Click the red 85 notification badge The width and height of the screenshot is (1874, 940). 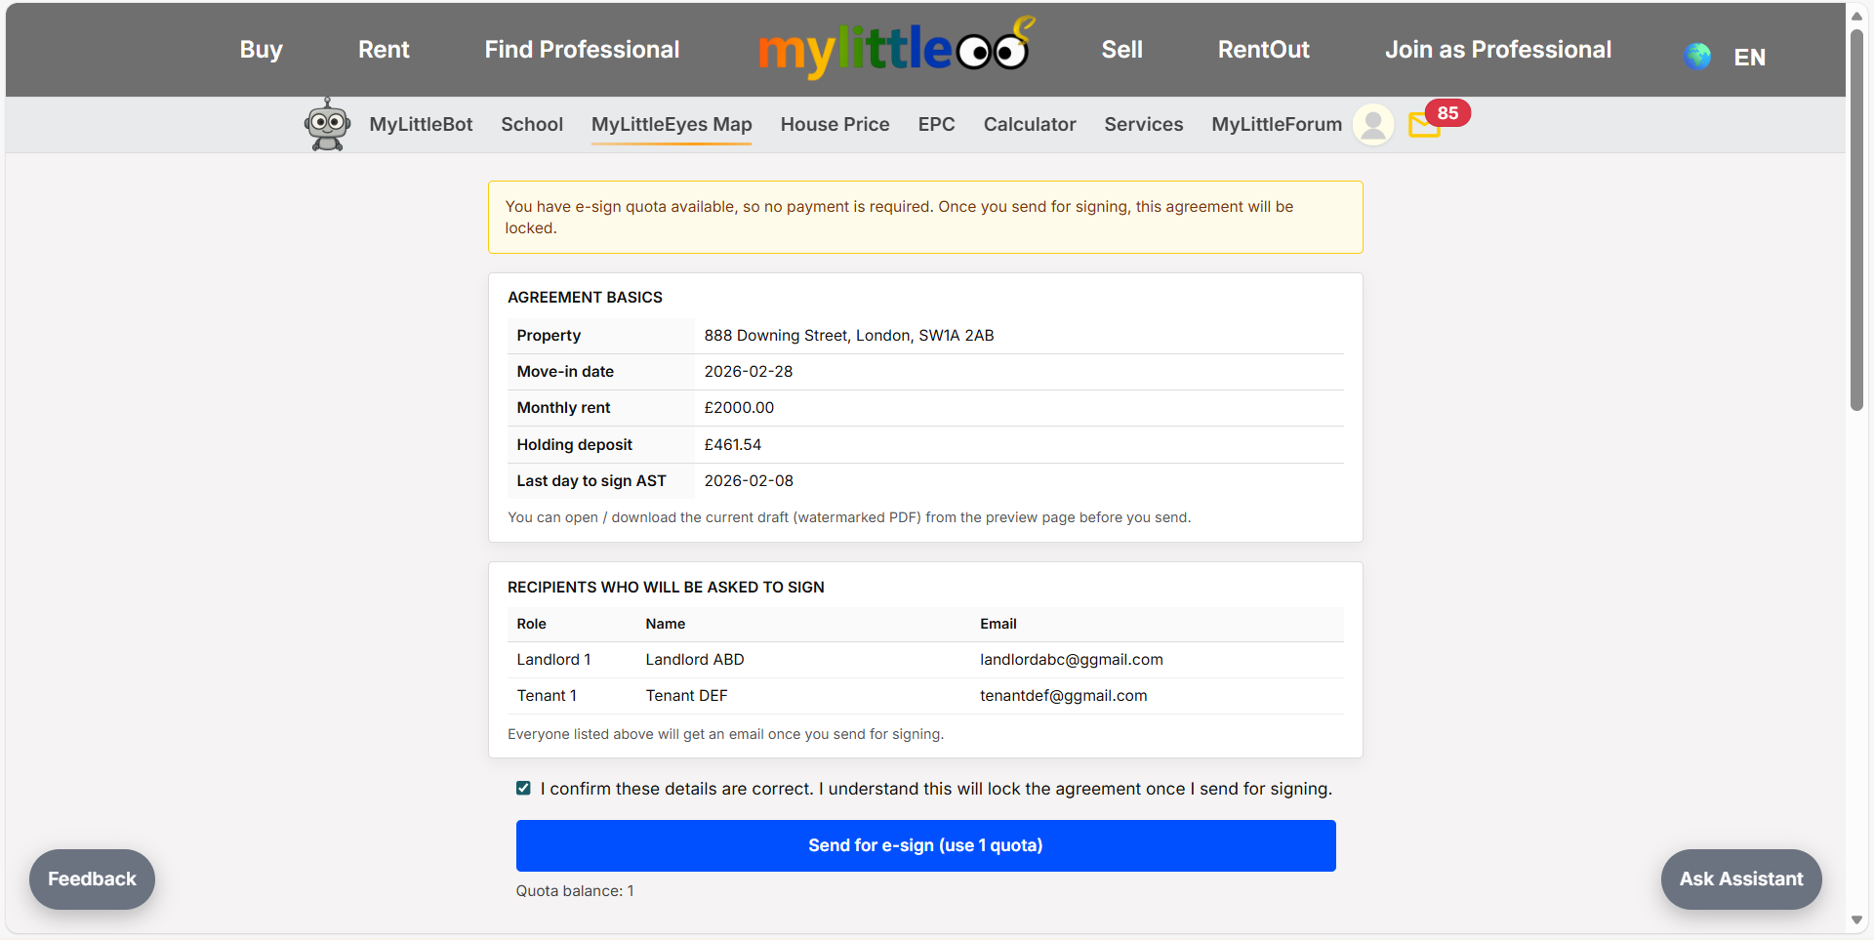tap(1446, 113)
